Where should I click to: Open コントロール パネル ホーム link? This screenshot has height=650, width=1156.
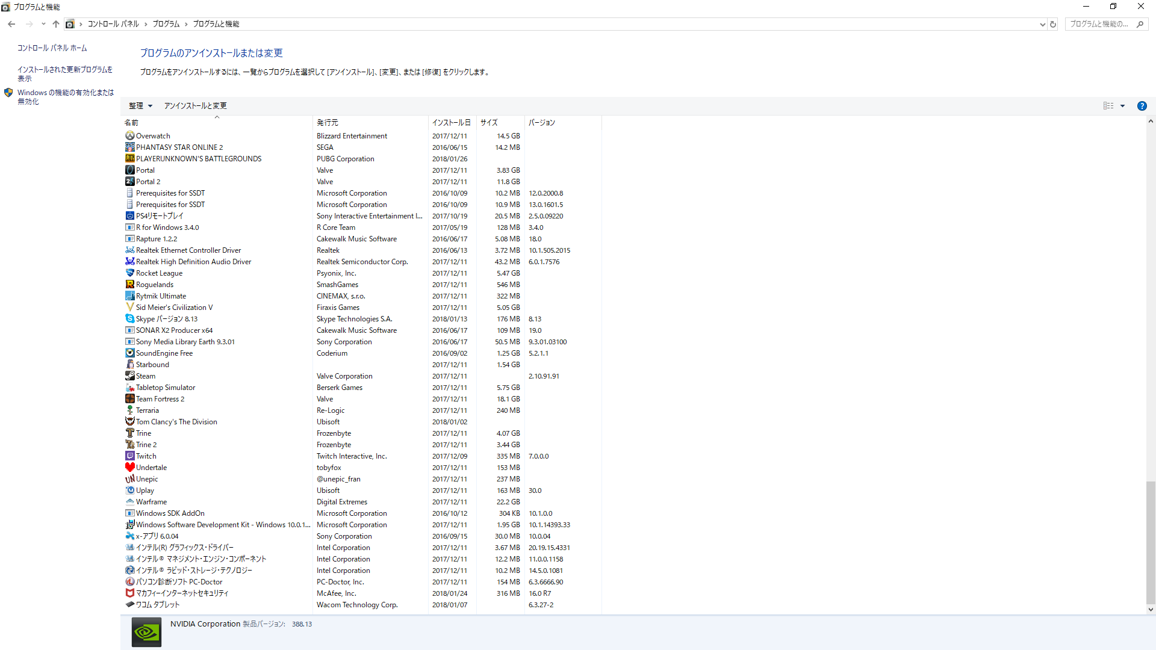pyautogui.click(x=52, y=48)
